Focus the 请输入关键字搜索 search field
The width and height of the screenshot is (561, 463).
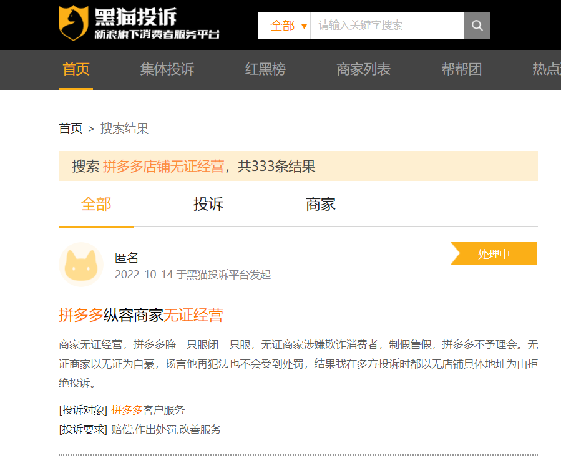(387, 26)
